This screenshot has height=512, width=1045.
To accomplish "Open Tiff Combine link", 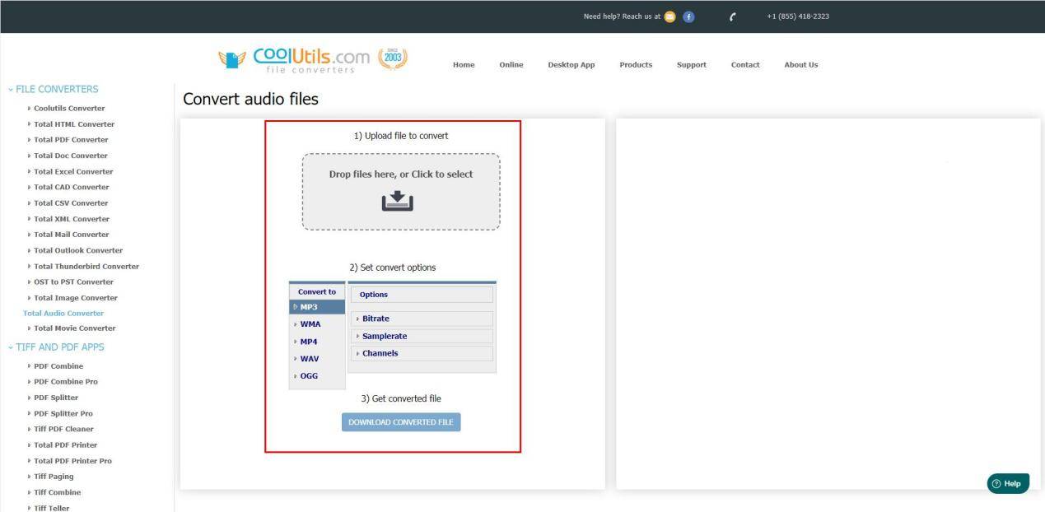I will (x=58, y=492).
